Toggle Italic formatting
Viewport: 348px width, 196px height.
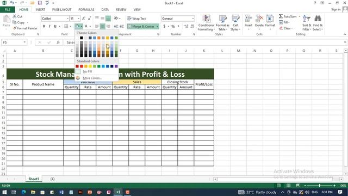(x=49, y=26)
